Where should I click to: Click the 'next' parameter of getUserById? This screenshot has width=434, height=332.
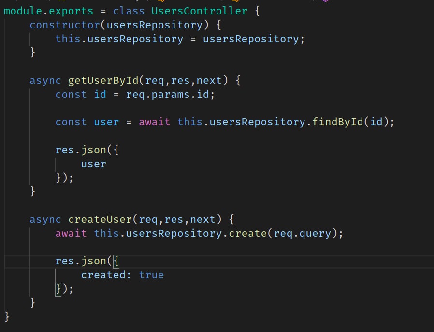pos(209,81)
